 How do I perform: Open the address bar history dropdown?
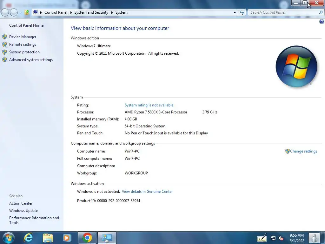pos(235,12)
